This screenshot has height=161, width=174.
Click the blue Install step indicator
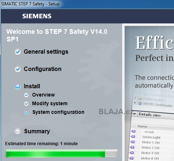(x=18, y=86)
